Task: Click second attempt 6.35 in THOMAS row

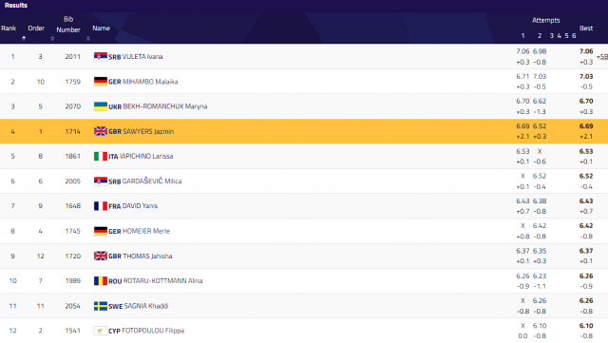Action: (540, 251)
